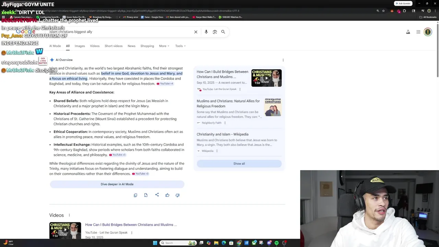The image size is (439, 247).
Task: Open Videos section three-dot menu
Action: pos(69,215)
